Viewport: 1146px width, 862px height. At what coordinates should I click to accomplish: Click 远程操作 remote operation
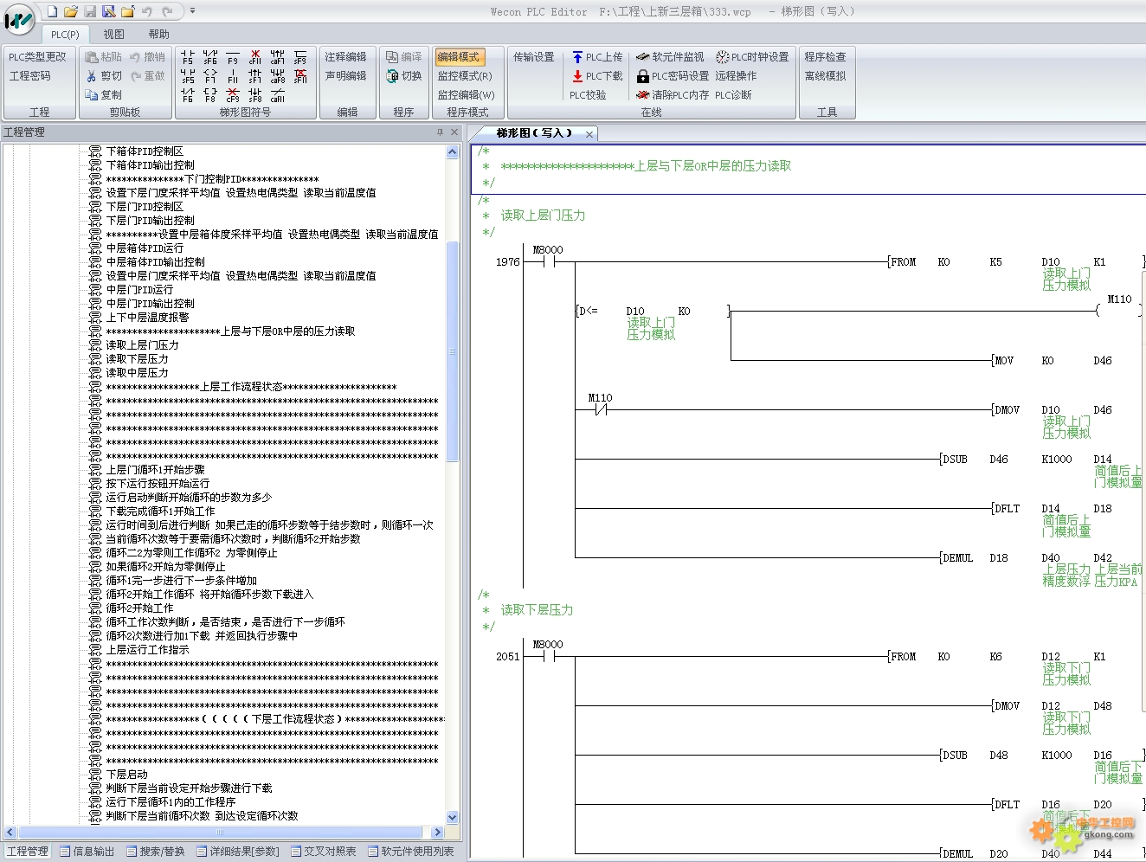tap(736, 76)
